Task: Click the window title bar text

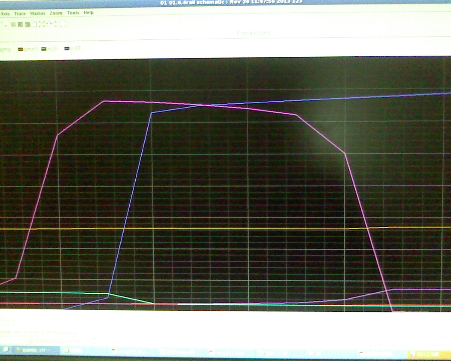Action: tap(231, 2)
